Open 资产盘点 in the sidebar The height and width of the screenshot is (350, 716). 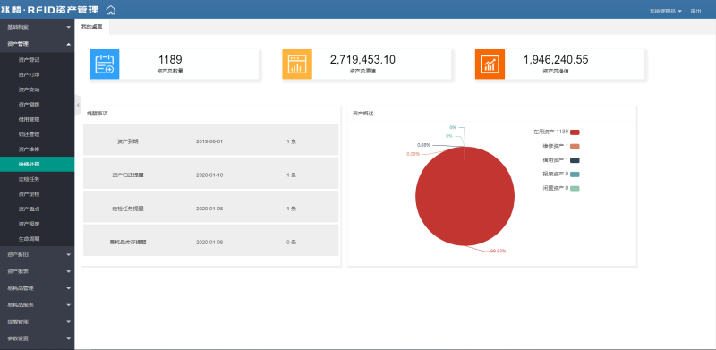tap(37, 209)
